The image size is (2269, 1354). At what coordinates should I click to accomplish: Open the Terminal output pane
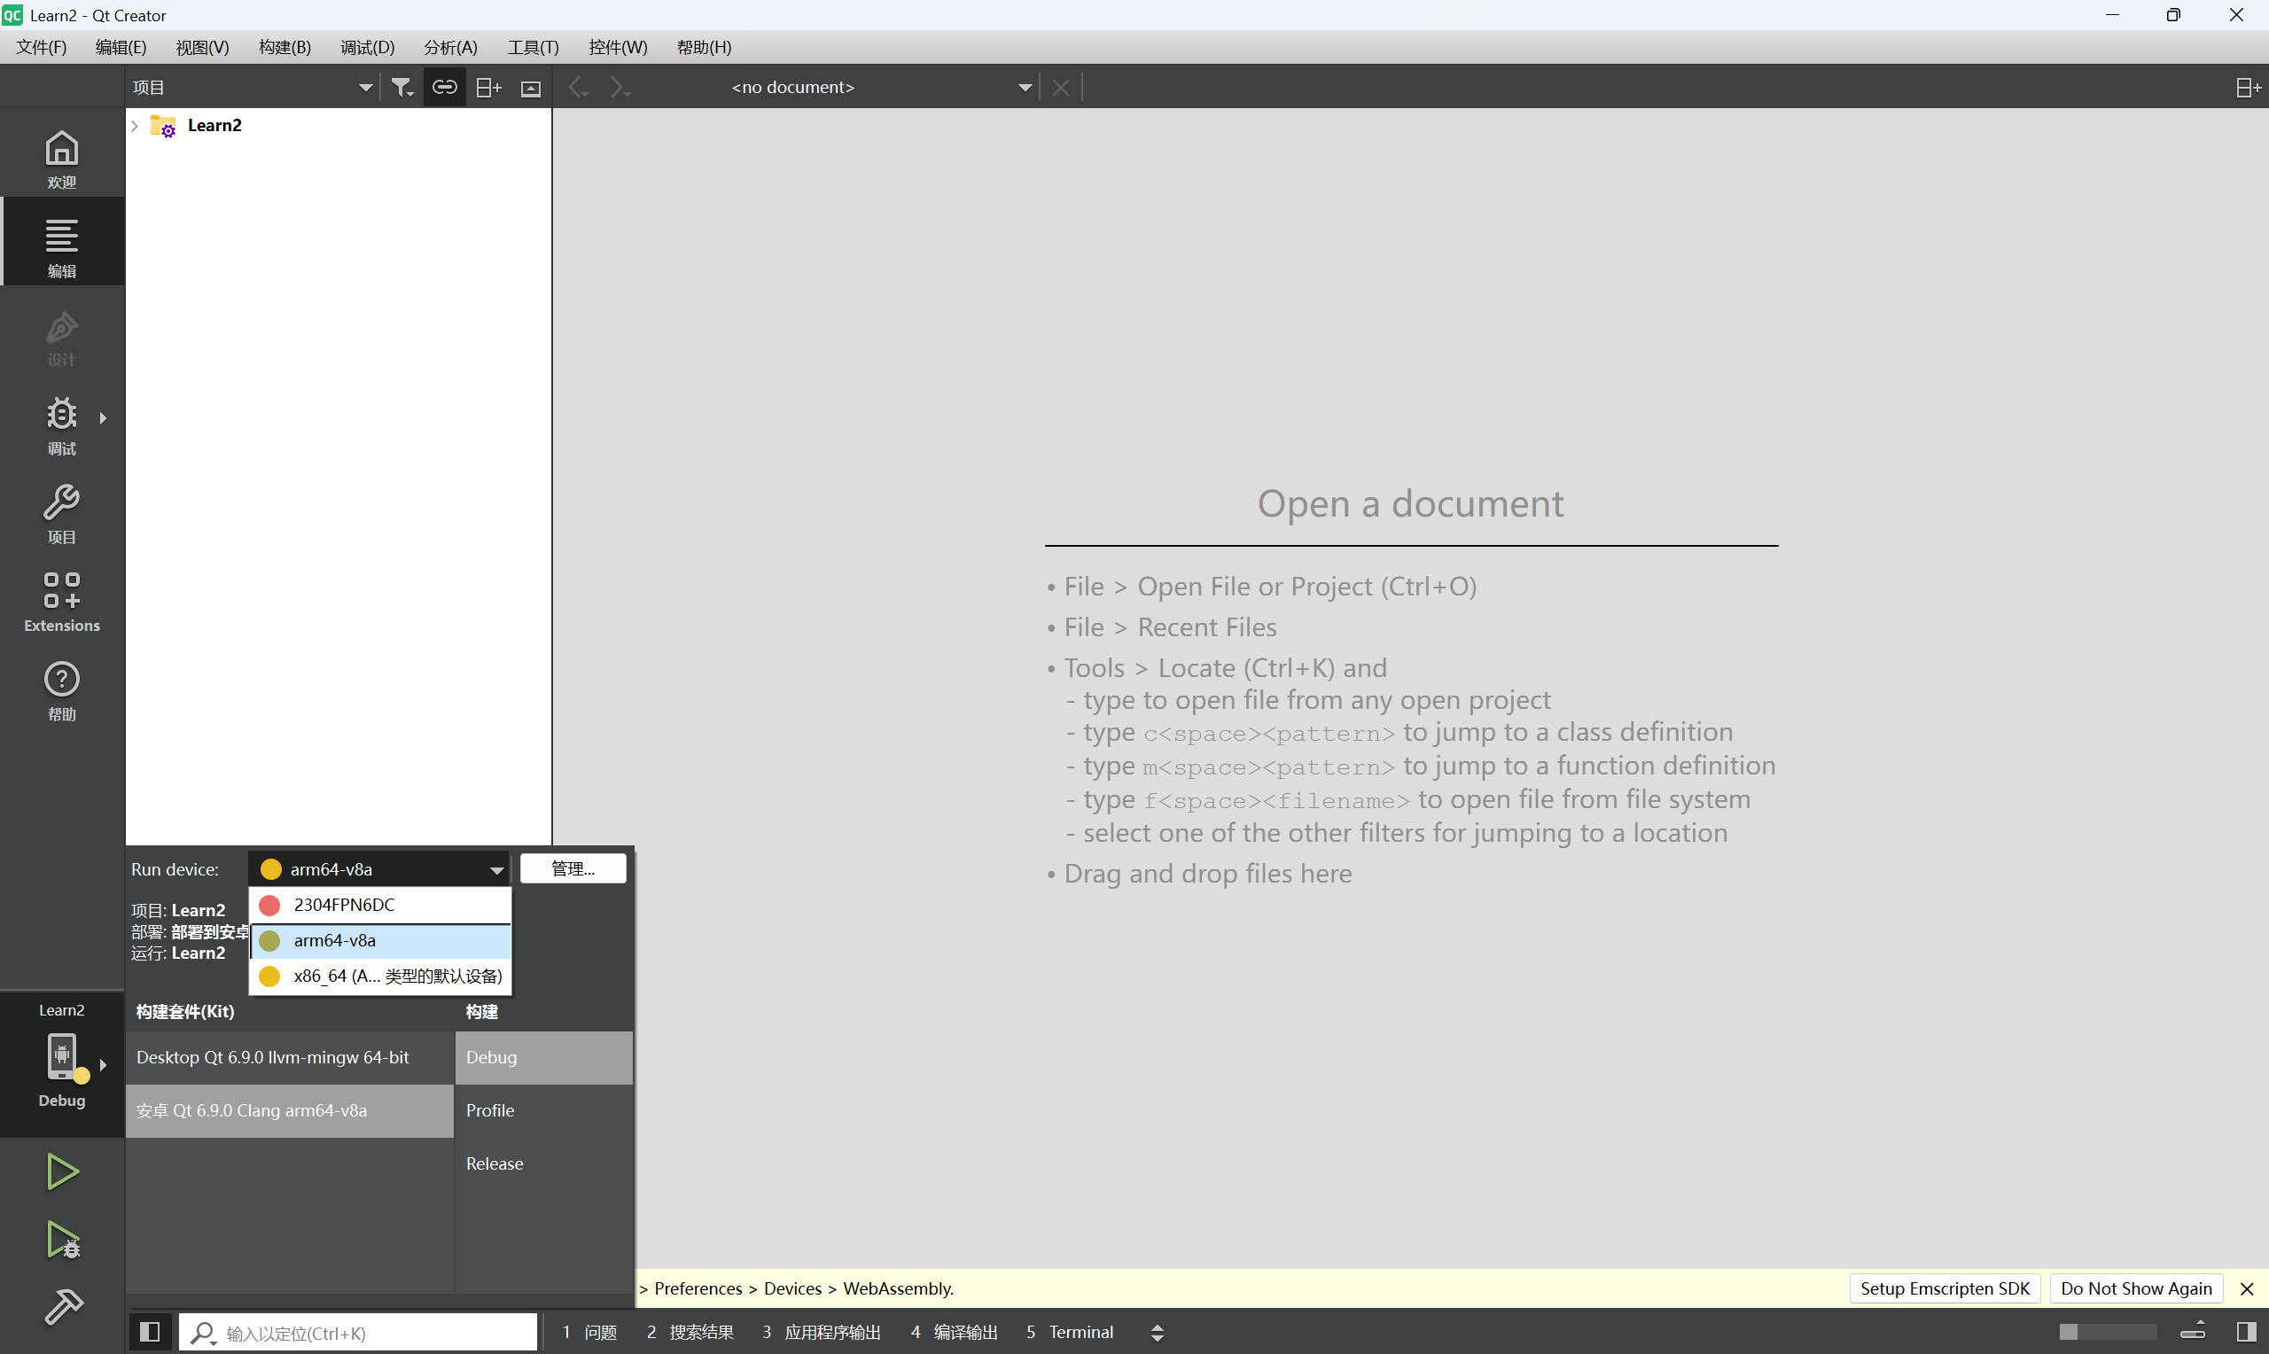pyautogui.click(x=1069, y=1332)
